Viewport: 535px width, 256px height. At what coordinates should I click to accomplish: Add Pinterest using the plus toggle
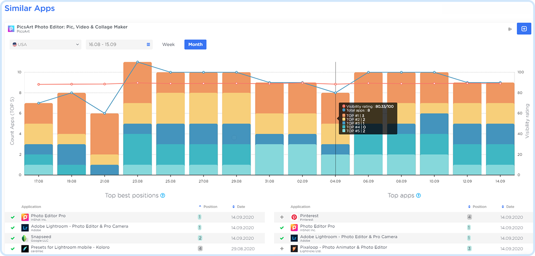click(282, 217)
